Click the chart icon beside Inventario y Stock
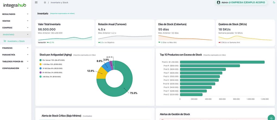The height and width of the screenshot is (120, 277). point(5,41)
